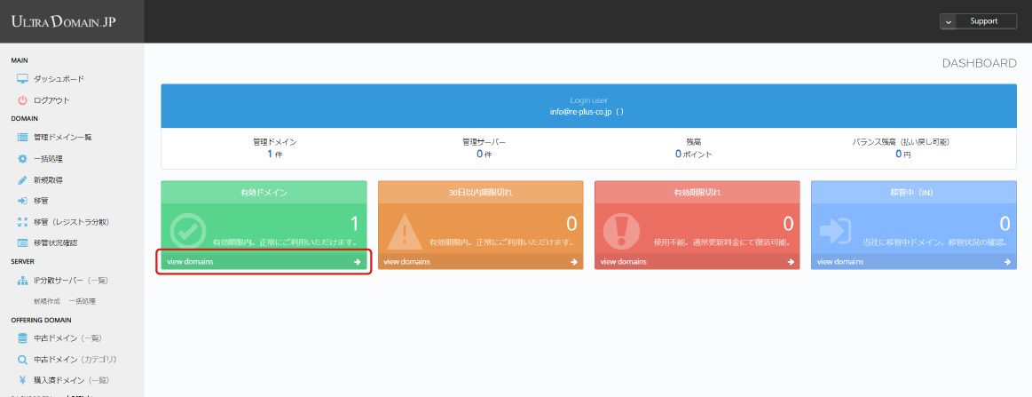This screenshot has width=1032, height=397.
Task: Click the 一括処理 gear icon
Action: 23,159
